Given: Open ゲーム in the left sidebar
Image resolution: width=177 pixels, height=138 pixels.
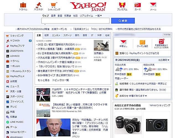Looking at the screenshot, I should [x=14, y=127].
